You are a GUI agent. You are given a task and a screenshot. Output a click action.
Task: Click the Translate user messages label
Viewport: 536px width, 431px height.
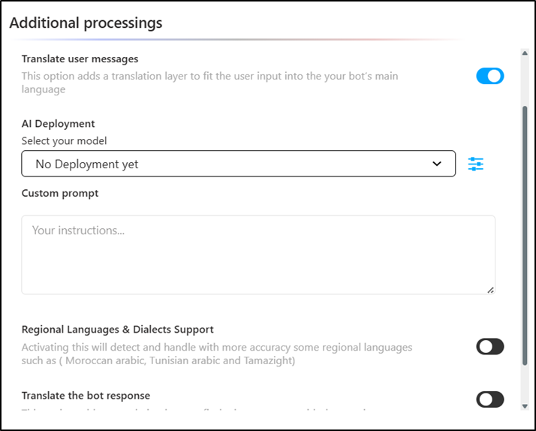tap(80, 59)
